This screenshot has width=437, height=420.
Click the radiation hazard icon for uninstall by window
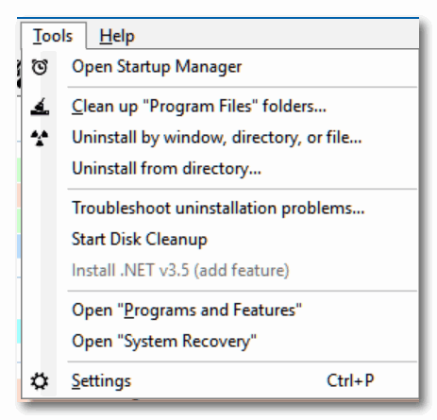40,138
